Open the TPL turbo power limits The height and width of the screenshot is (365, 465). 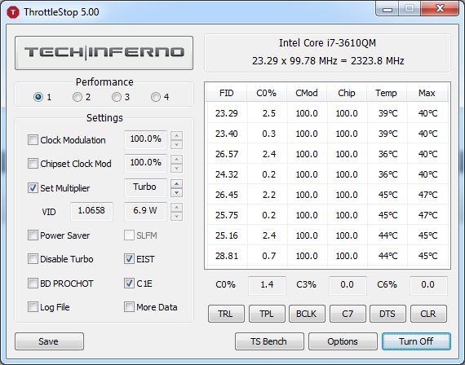click(267, 314)
